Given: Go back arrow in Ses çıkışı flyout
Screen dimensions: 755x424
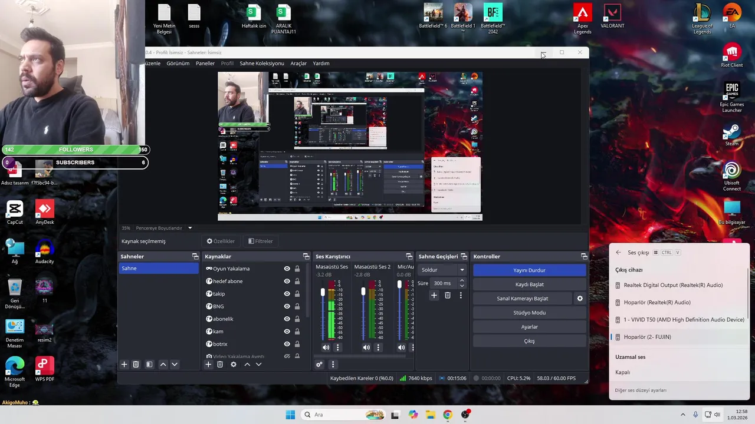Looking at the screenshot, I should coord(618,253).
